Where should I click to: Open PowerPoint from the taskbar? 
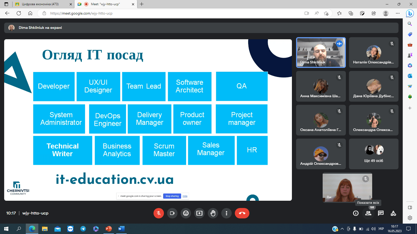click(108, 229)
